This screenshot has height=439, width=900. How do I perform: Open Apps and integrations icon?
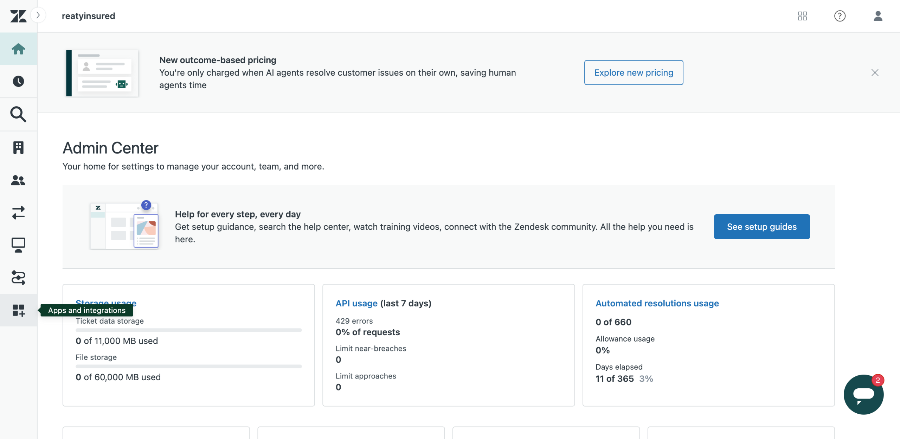[18, 310]
